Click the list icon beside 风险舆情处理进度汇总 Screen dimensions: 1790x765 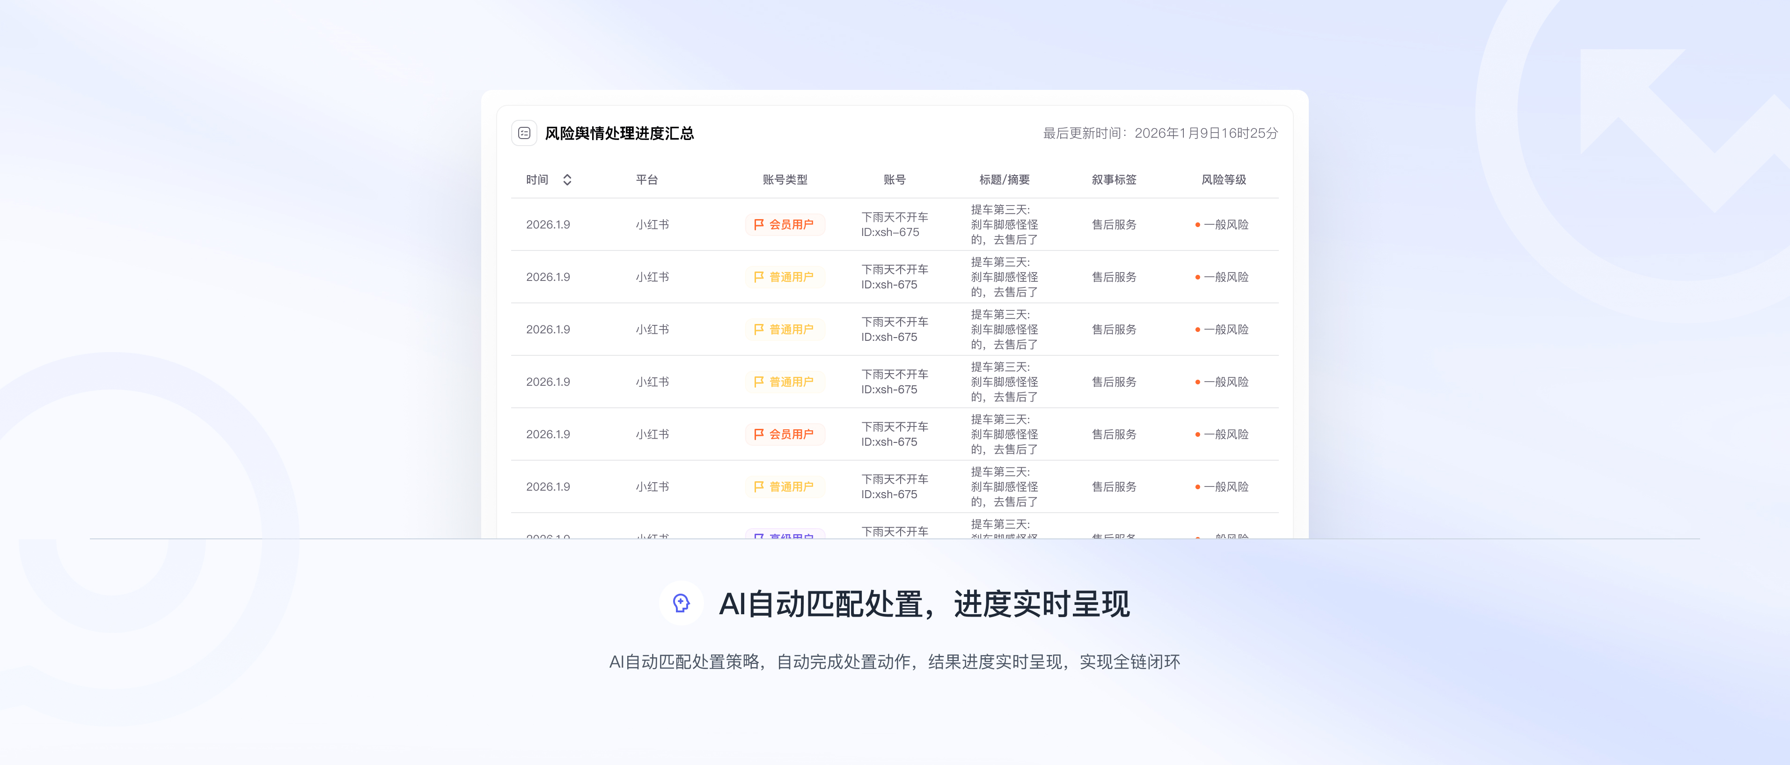point(524,132)
